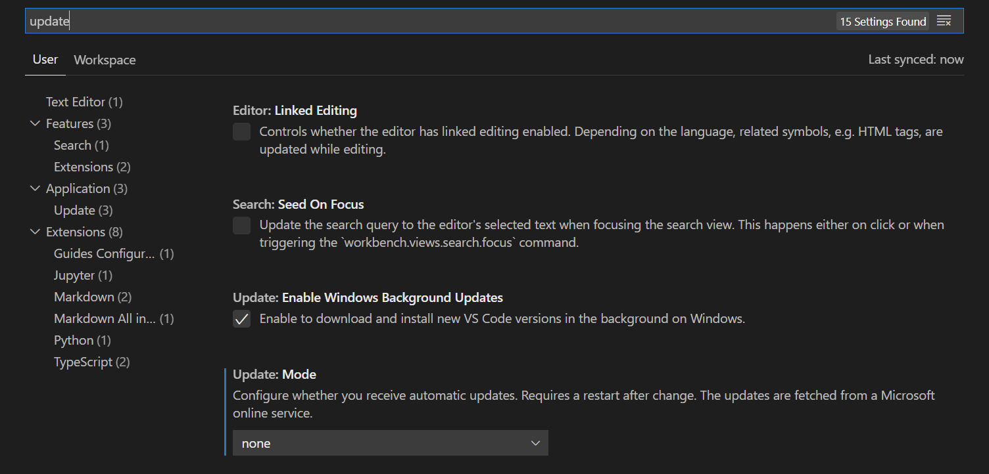
Task: Open the Update Mode dropdown
Action: (x=391, y=443)
